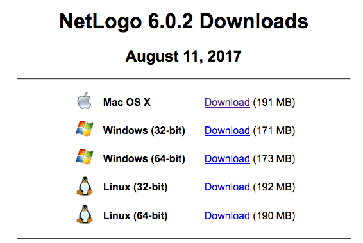
Task: Click the Linux 32-bit penguin icon
Action: point(85,186)
